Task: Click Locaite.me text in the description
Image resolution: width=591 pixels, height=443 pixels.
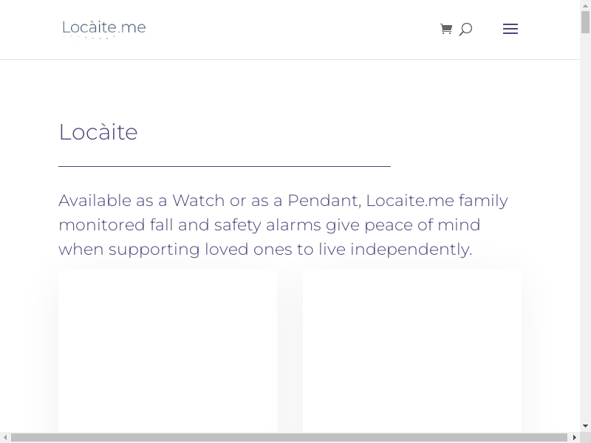Action: tap(410, 201)
